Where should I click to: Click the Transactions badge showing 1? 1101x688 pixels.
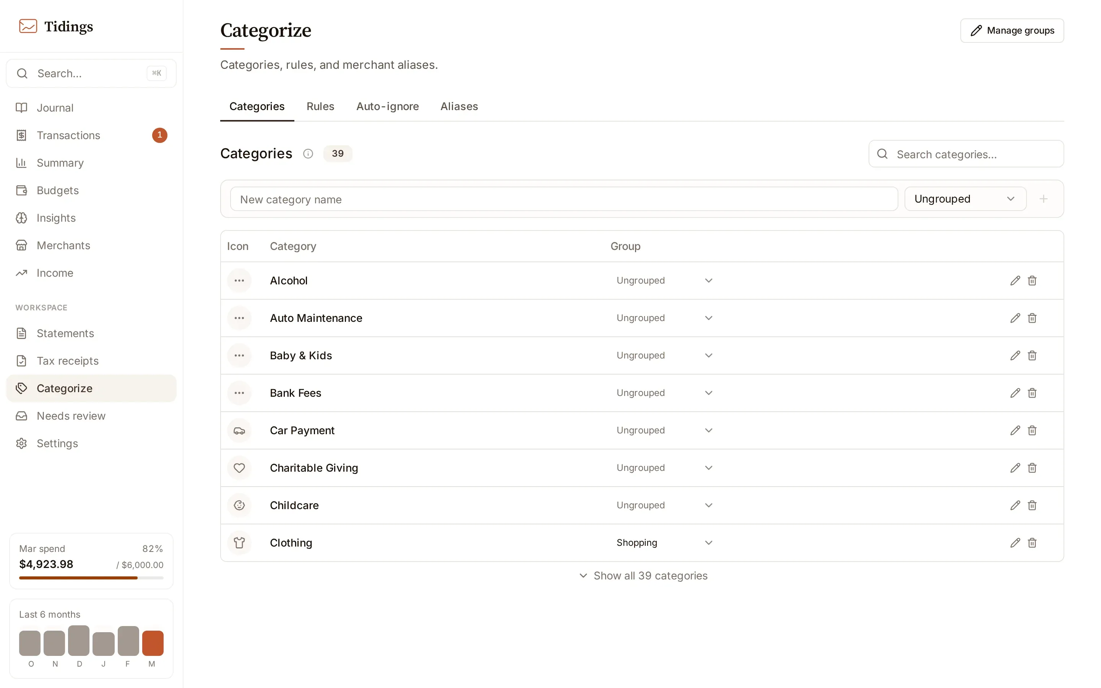click(x=160, y=135)
